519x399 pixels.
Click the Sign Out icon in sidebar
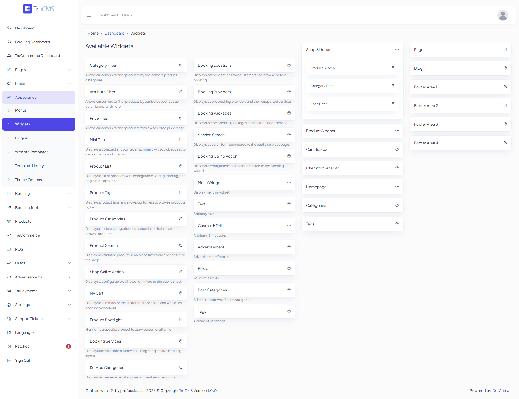click(x=9, y=360)
